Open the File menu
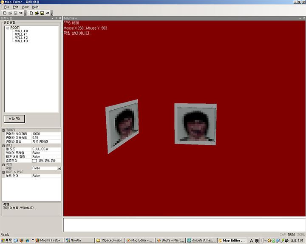Screen dimensions: 306x244 point(7,7)
